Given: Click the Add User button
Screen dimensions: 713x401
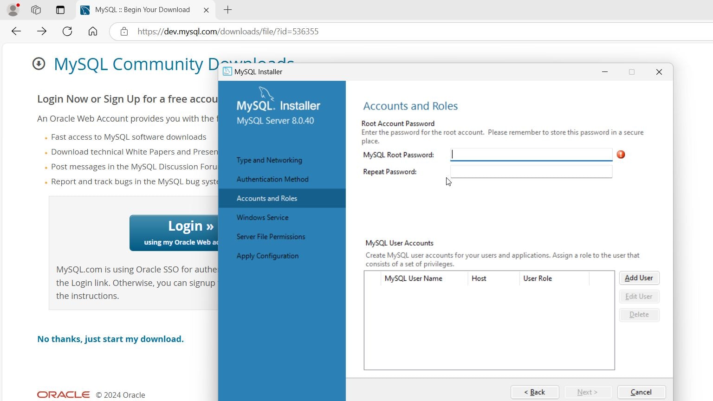Looking at the screenshot, I should click(639, 278).
